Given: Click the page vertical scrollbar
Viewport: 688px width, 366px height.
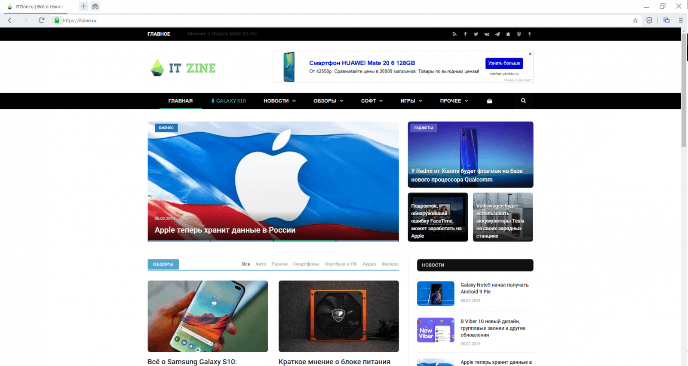Looking at the screenshot, I should tap(684, 90).
